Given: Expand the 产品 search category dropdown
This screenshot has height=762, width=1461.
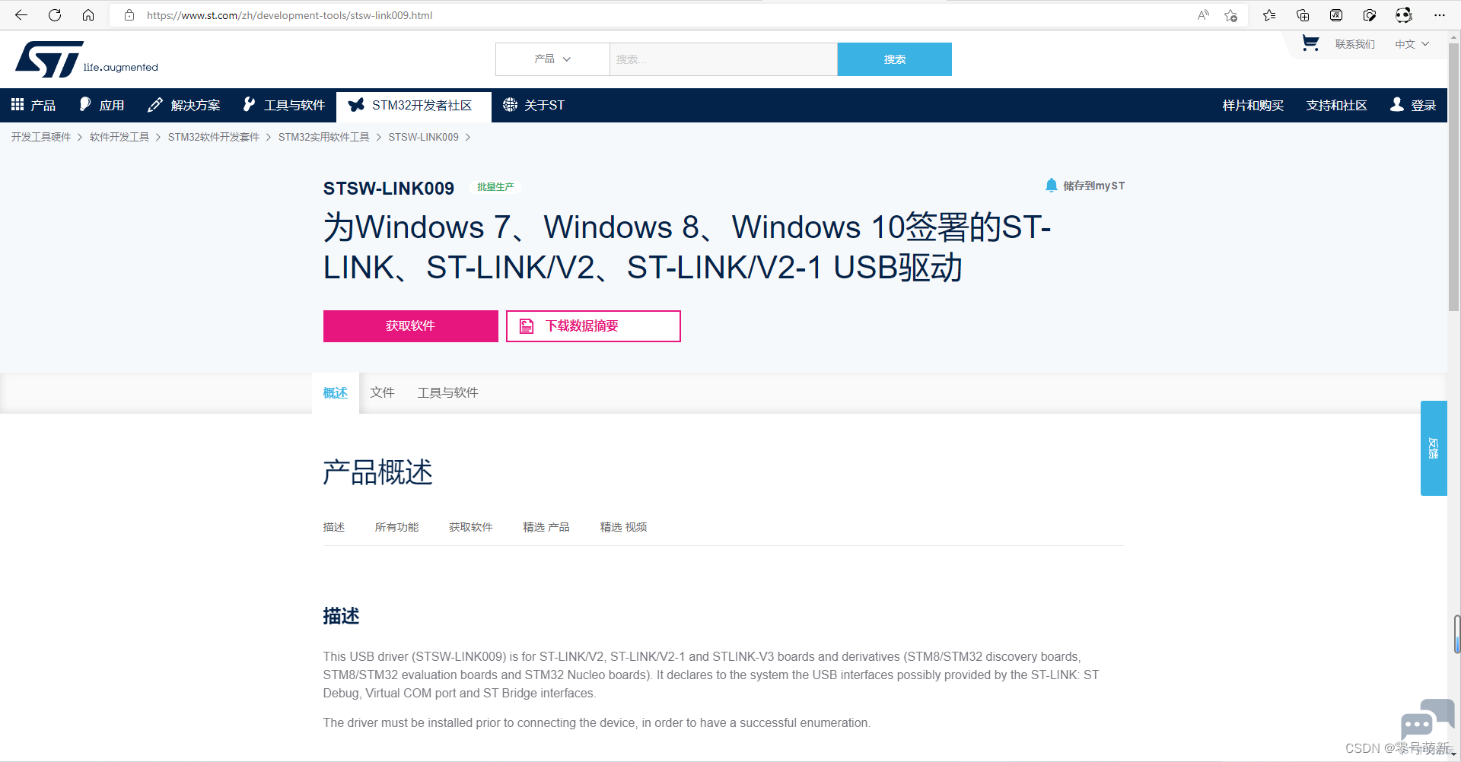Looking at the screenshot, I should tap(552, 59).
